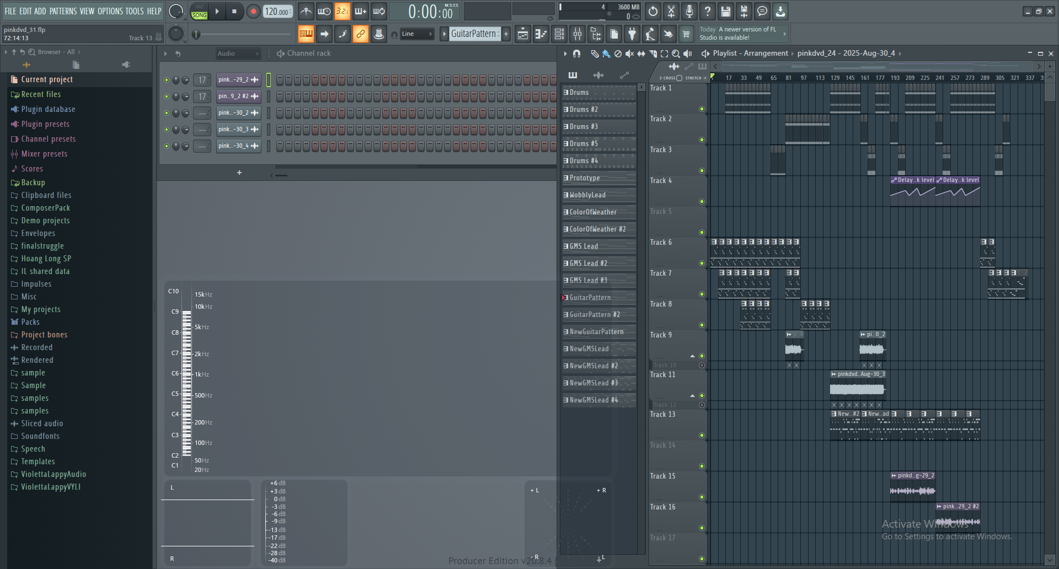Screen dimensions: 1059x569
Task: Mute playlist Track 13 green LED
Action: [702, 436]
